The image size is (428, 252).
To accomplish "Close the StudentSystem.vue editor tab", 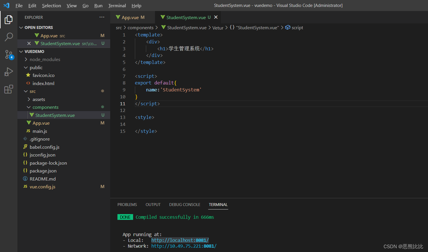I will (216, 17).
